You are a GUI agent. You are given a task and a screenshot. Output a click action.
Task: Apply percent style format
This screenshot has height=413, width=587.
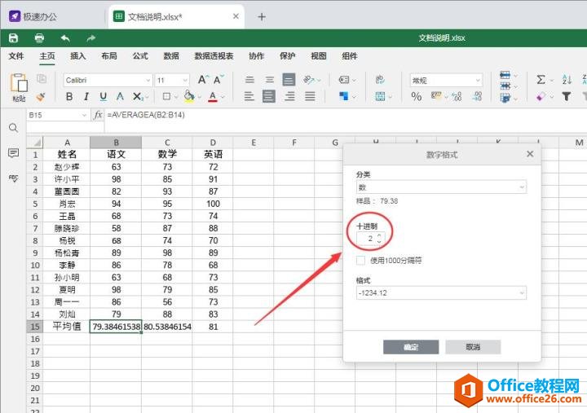pos(417,96)
